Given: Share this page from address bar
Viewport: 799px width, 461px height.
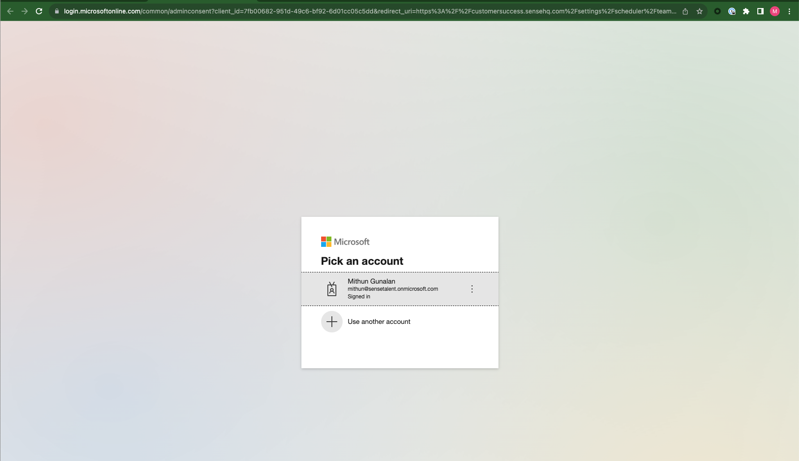Looking at the screenshot, I should click(685, 11).
